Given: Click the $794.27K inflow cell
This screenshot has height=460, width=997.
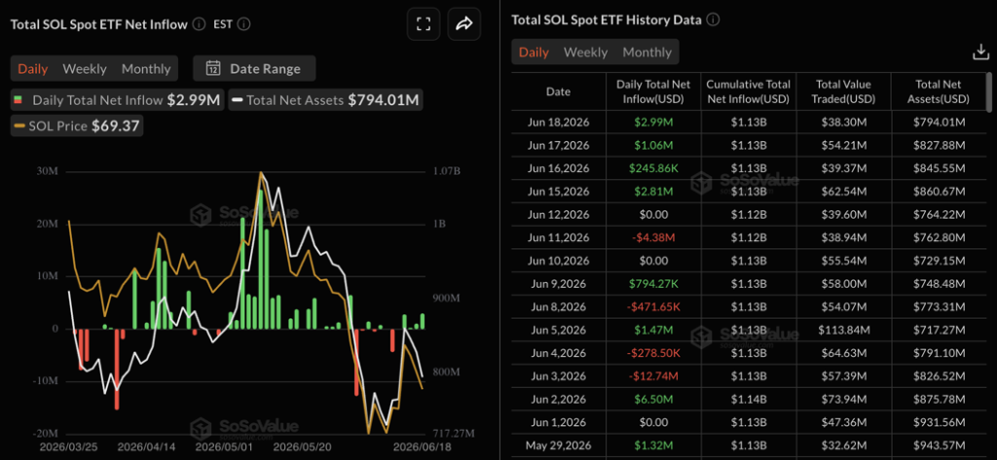Looking at the screenshot, I should tap(653, 283).
